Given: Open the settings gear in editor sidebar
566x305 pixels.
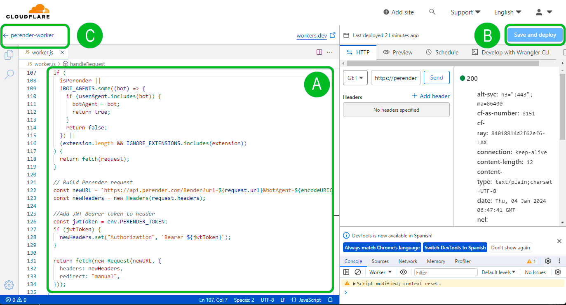Looking at the screenshot, I should pyautogui.click(x=9, y=285).
